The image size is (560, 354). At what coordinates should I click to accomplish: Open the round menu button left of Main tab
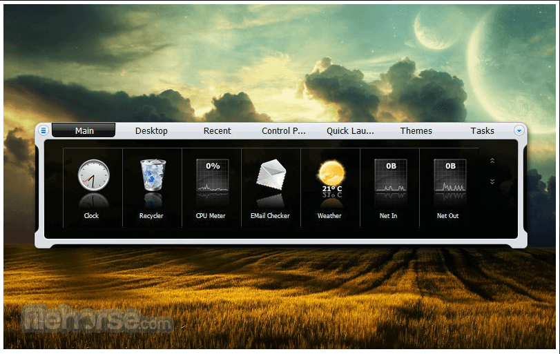click(x=44, y=130)
